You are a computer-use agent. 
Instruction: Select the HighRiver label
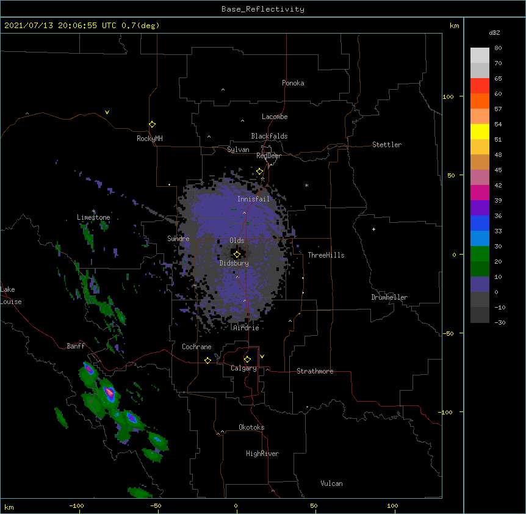[x=262, y=454]
